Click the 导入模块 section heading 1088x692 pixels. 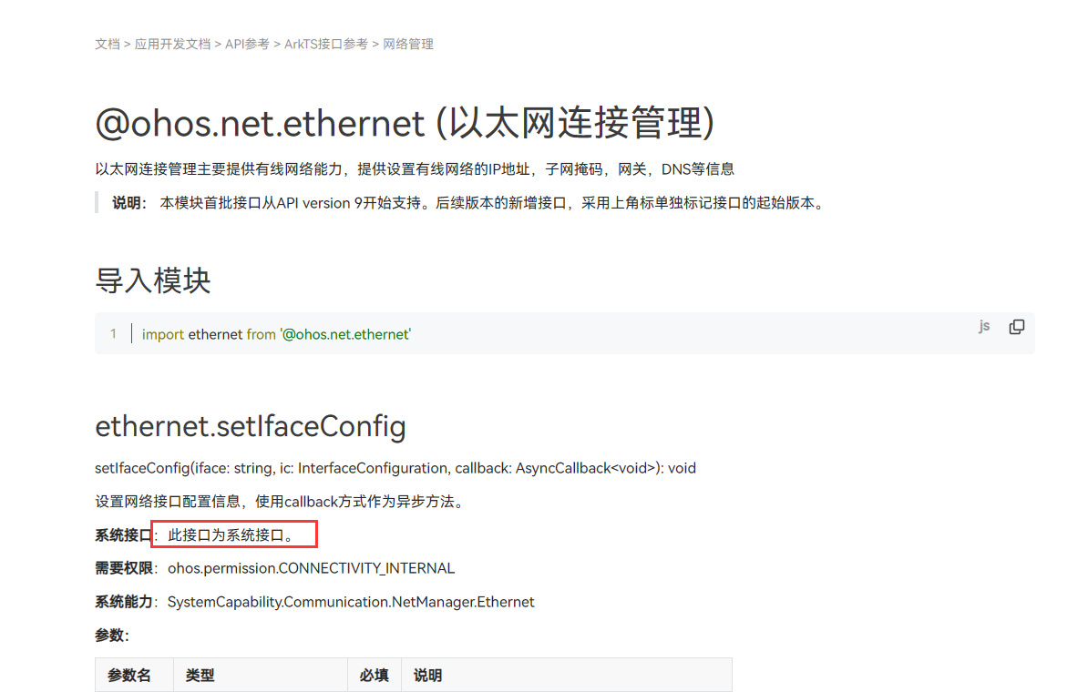(x=153, y=280)
